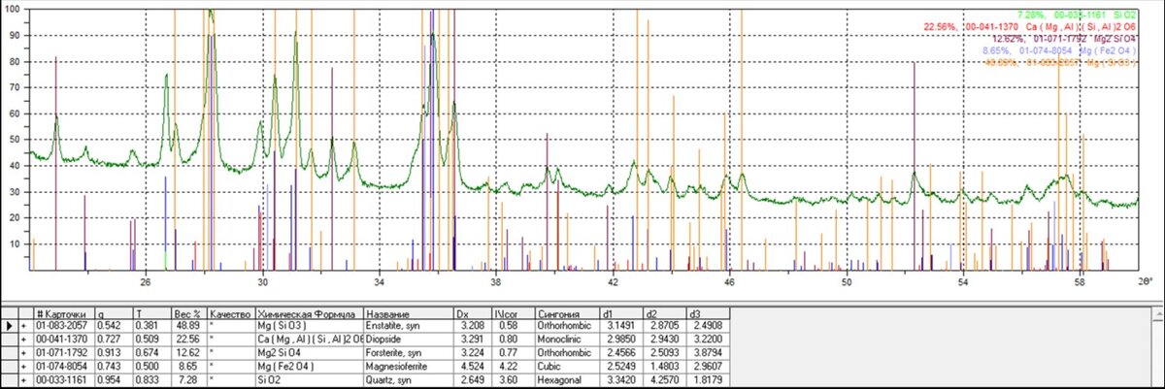Click dark legend entry '01-071-1792 Mg2 Si O4'
Image resolution: width=1165 pixels, height=389 pixels.
1065,38
